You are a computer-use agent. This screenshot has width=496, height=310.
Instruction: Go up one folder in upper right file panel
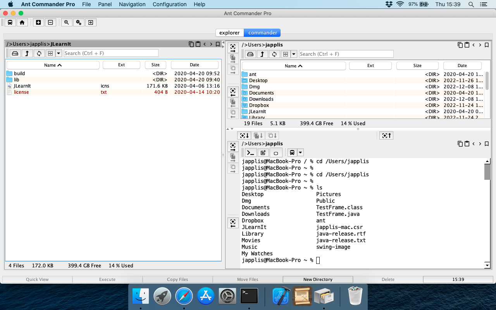pos(263,54)
